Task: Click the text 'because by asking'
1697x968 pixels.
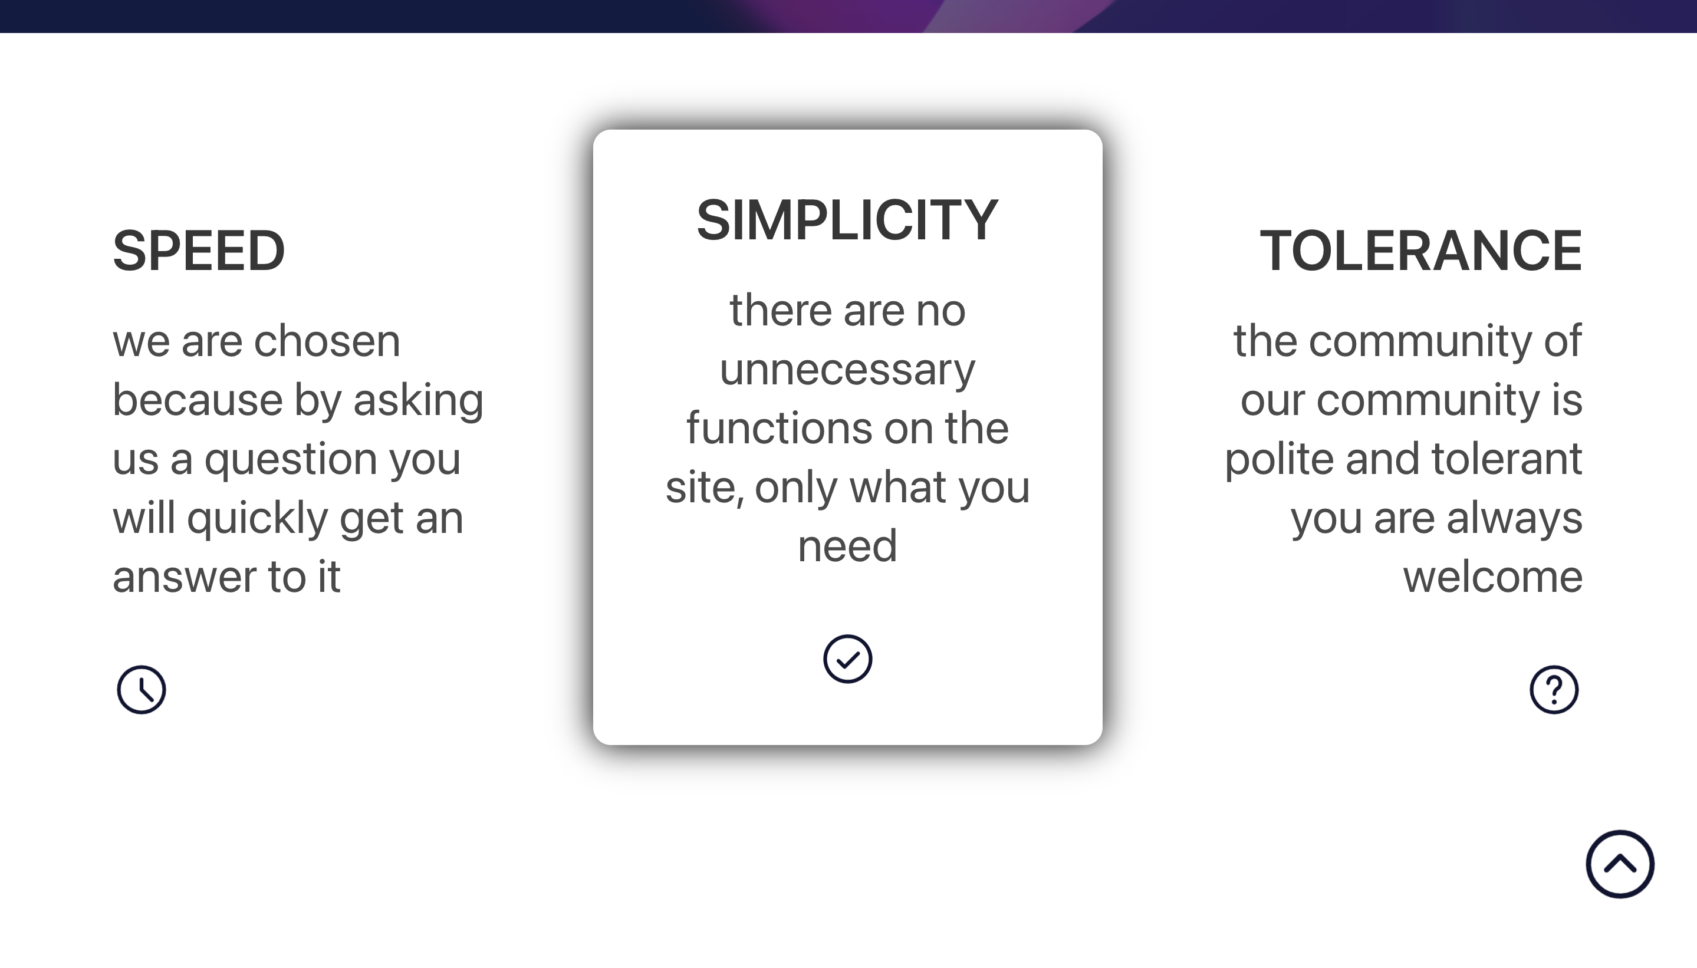Action: 298,400
